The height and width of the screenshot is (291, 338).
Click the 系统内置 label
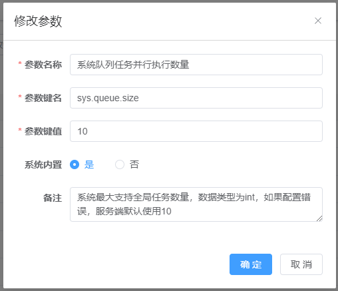tap(43, 164)
